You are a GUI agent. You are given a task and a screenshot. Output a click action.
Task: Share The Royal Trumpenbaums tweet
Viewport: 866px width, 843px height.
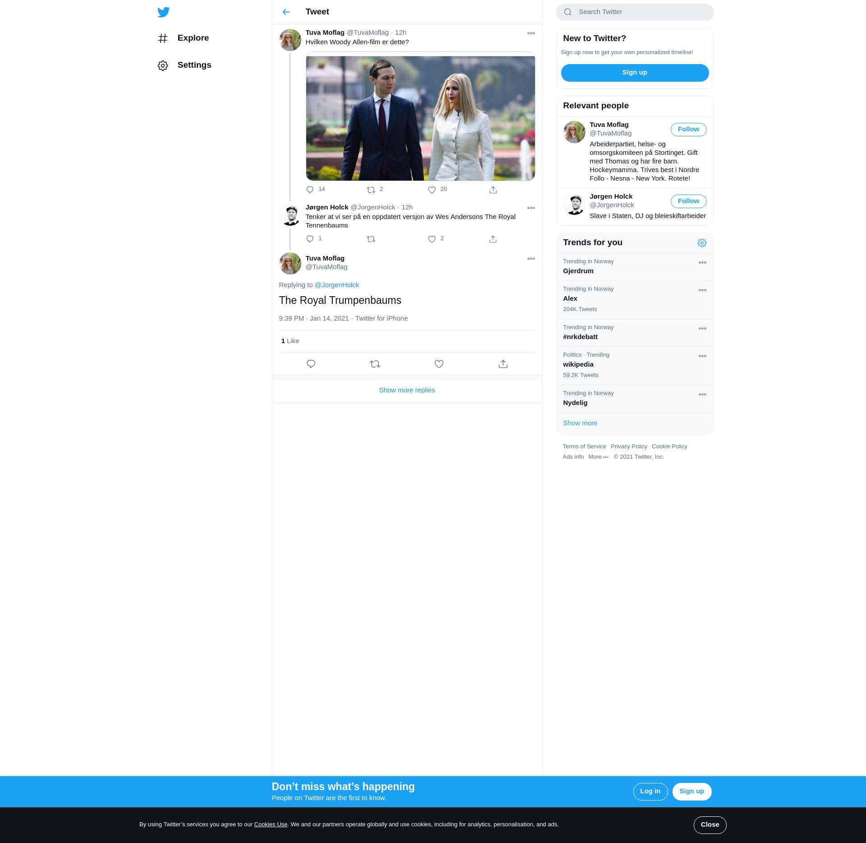503,364
